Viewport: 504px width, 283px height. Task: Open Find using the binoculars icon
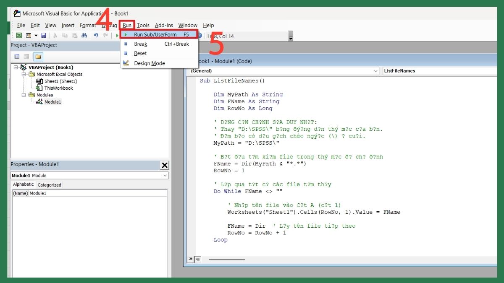coord(84,36)
